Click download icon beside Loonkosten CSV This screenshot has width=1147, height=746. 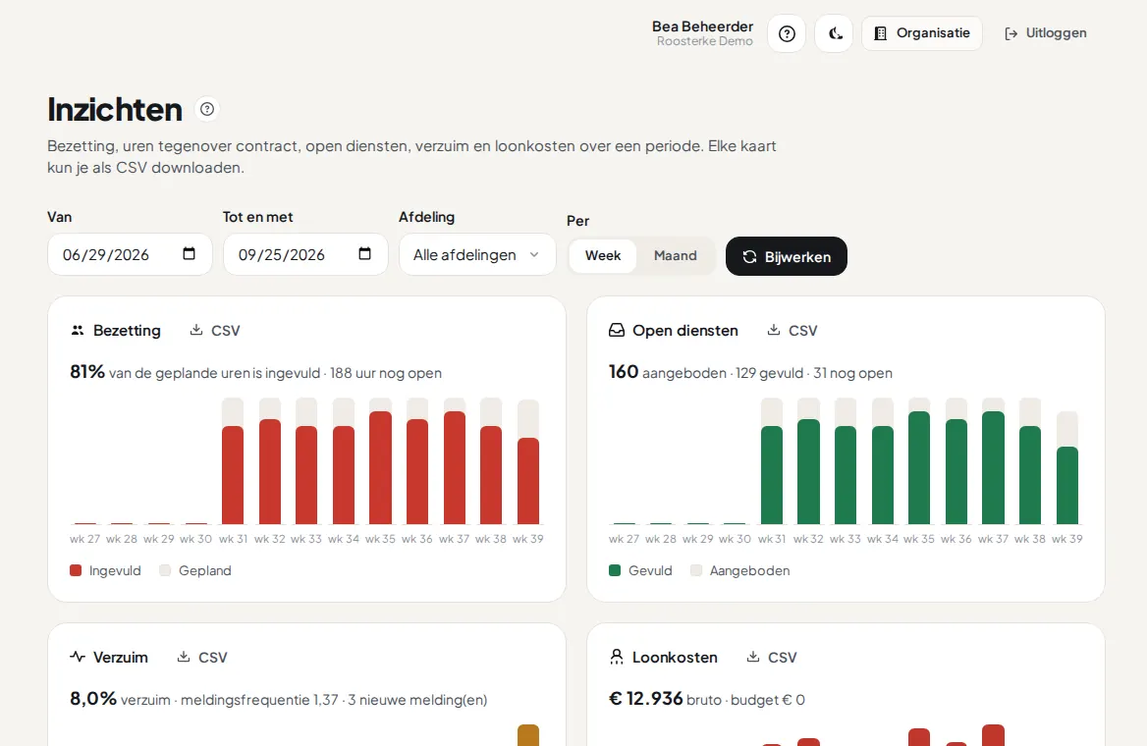[752, 657]
